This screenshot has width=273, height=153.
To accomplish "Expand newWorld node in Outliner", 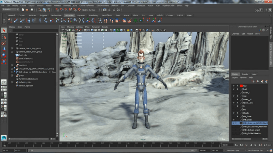I will coord(12,65).
